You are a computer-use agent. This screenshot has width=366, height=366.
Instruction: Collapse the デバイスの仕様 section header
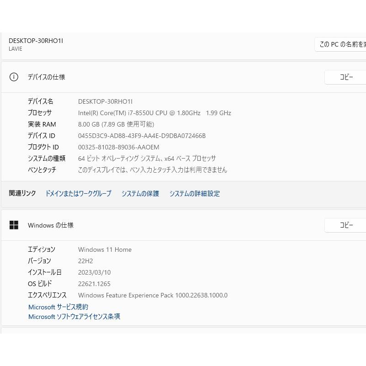click(x=184, y=77)
